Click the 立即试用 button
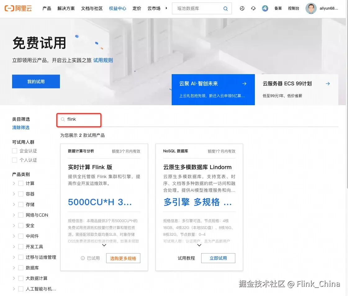 (x=218, y=258)
